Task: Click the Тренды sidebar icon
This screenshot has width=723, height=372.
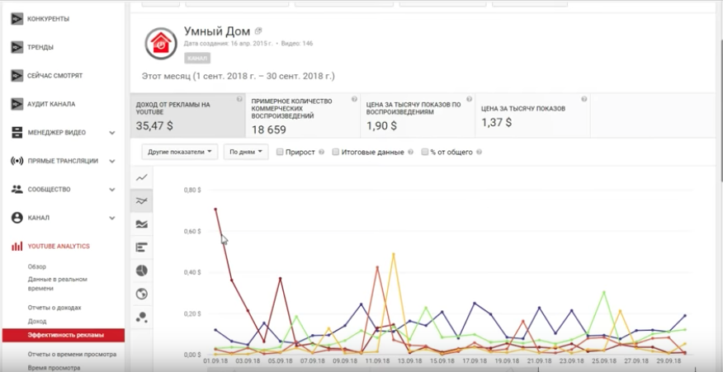Action: [x=17, y=47]
